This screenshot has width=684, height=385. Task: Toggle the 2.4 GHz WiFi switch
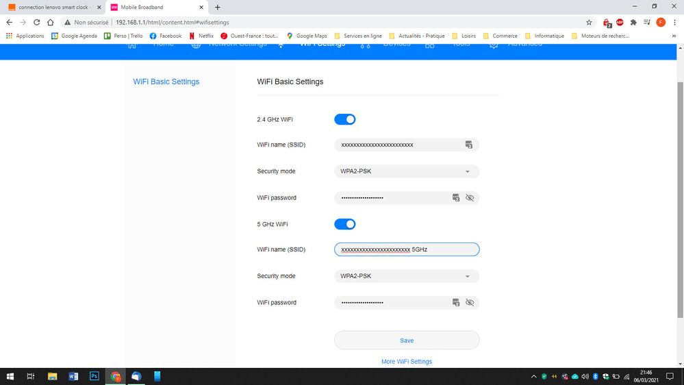pos(344,119)
